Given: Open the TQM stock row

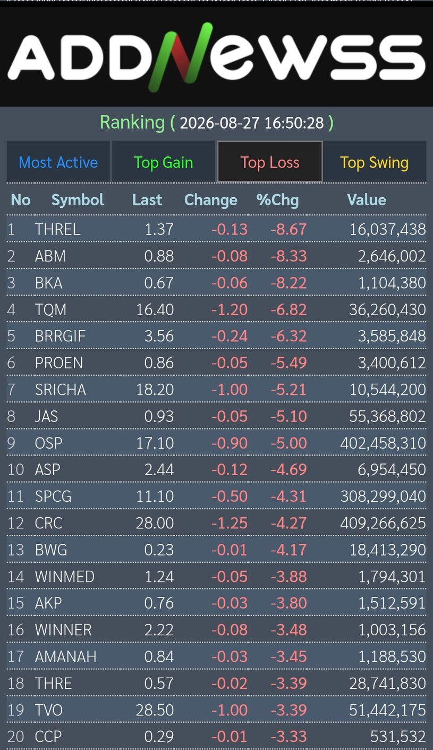Looking at the screenshot, I should tap(216, 309).
